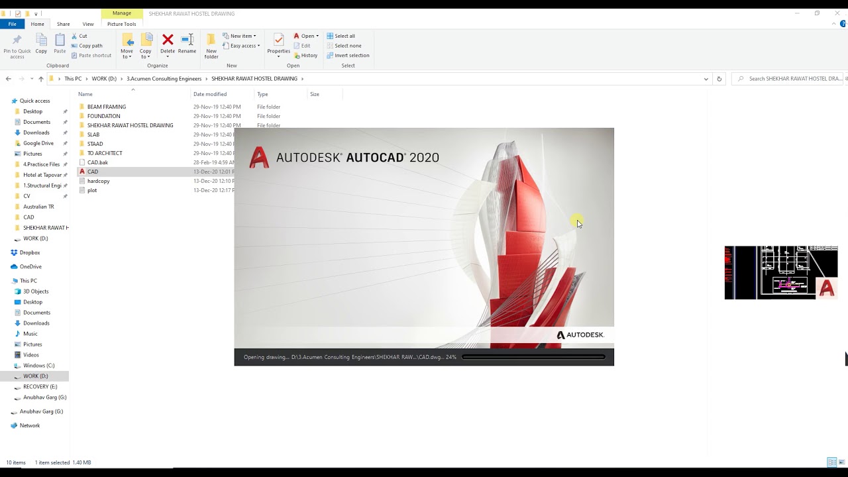Select the CAD.bak file
Viewport: 848px width, 477px height.
(97, 162)
